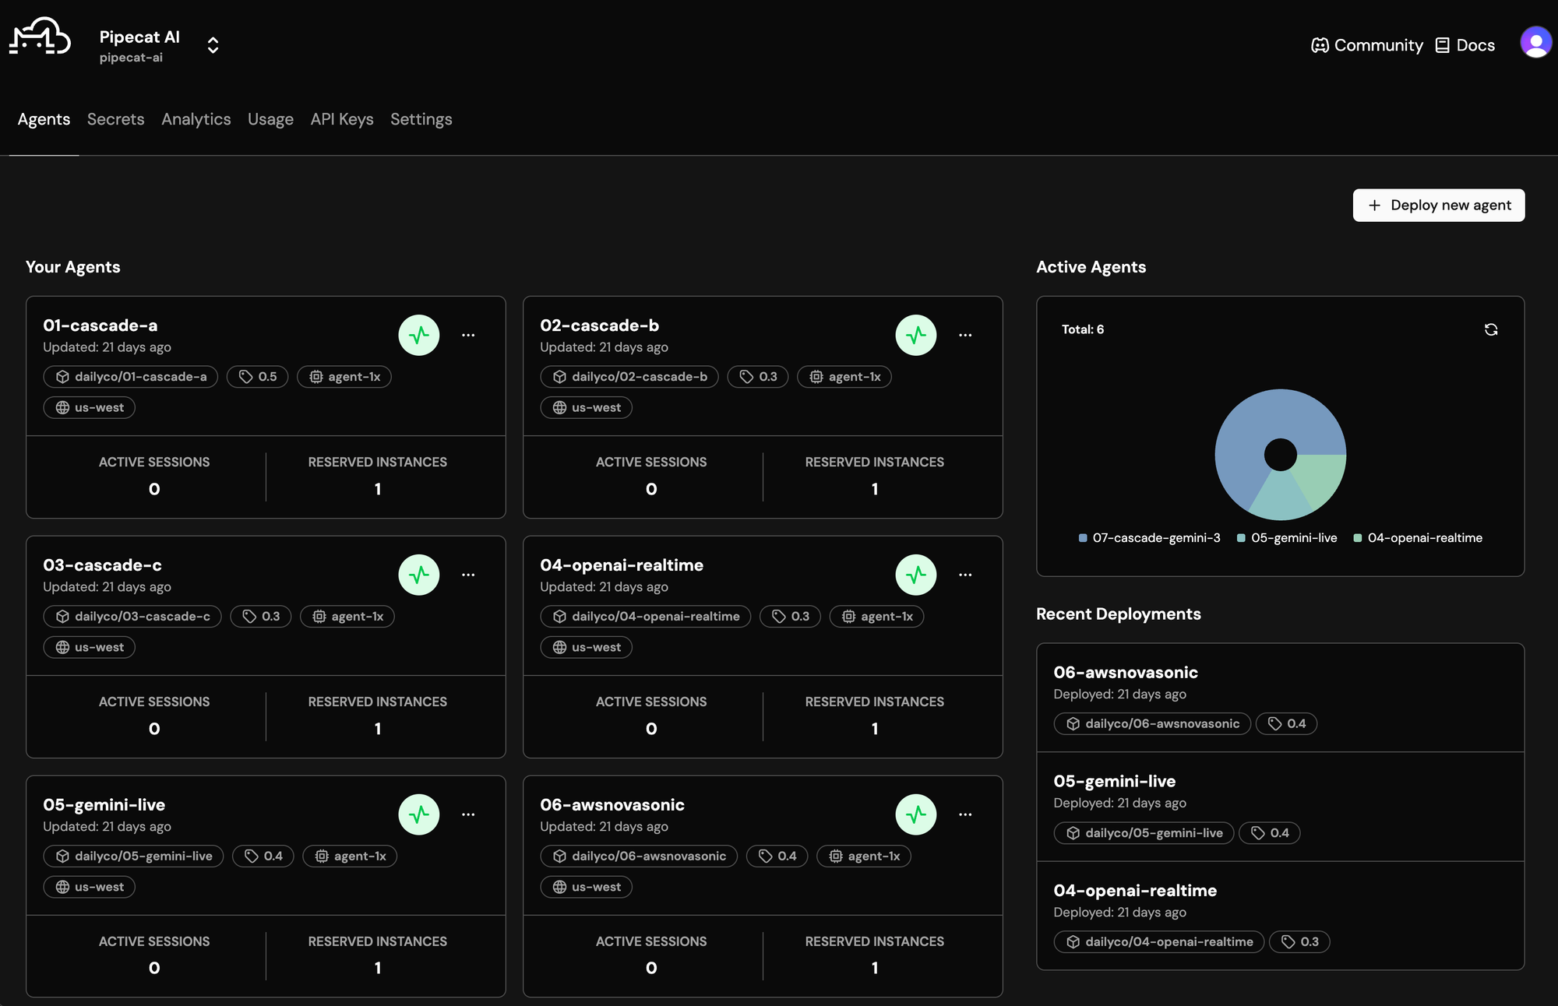Click the refresh icon in Active Agents

(x=1490, y=329)
